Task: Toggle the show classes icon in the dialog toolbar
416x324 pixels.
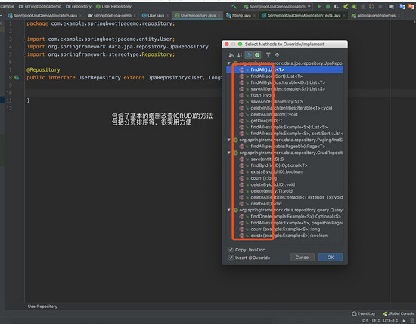Action: pyautogui.click(x=249, y=55)
